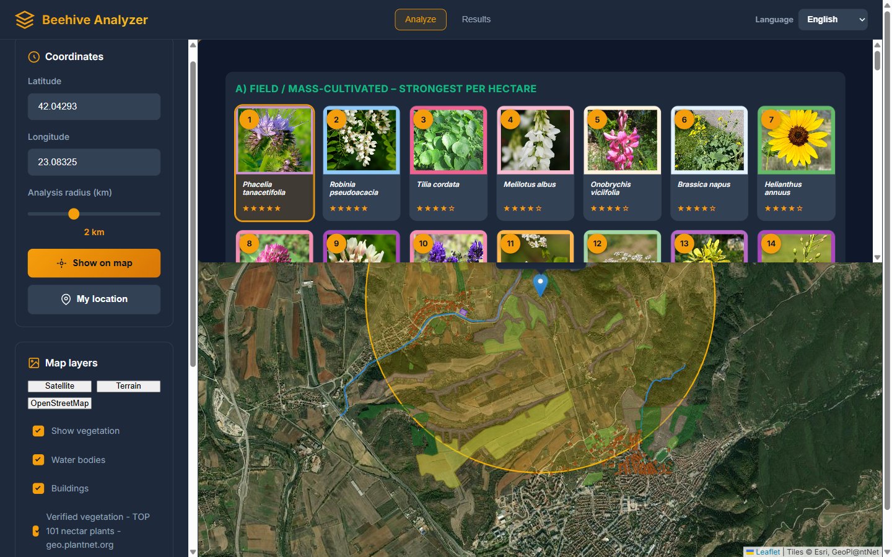Click the plant list scroll down arrow
This screenshot has height=557, width=892.
(x=877, y=257)
